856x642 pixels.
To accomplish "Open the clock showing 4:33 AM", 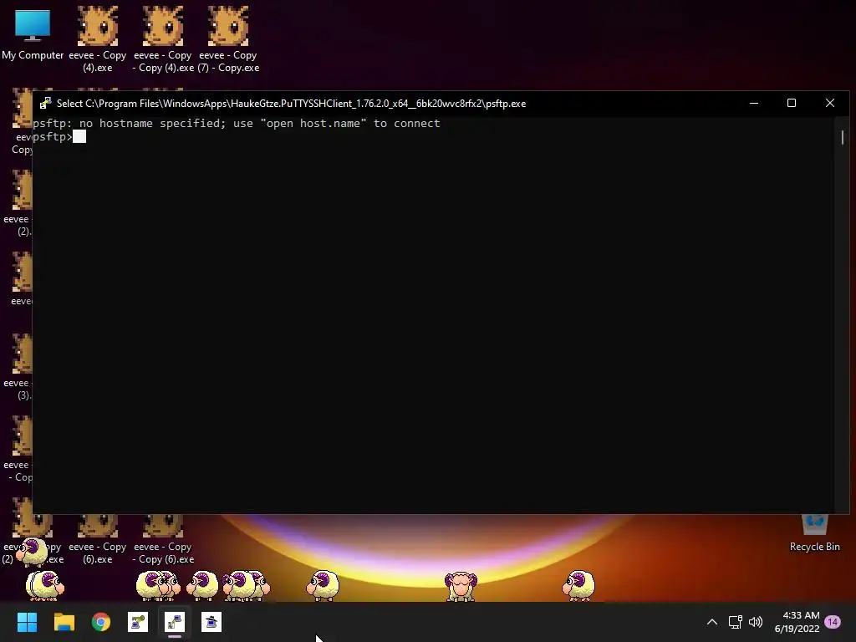I will coord(797,622).
